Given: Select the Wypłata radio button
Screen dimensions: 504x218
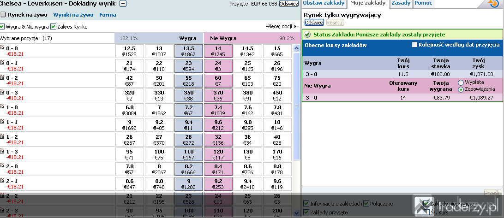Looking at the screenshot, I should point(461,83).
